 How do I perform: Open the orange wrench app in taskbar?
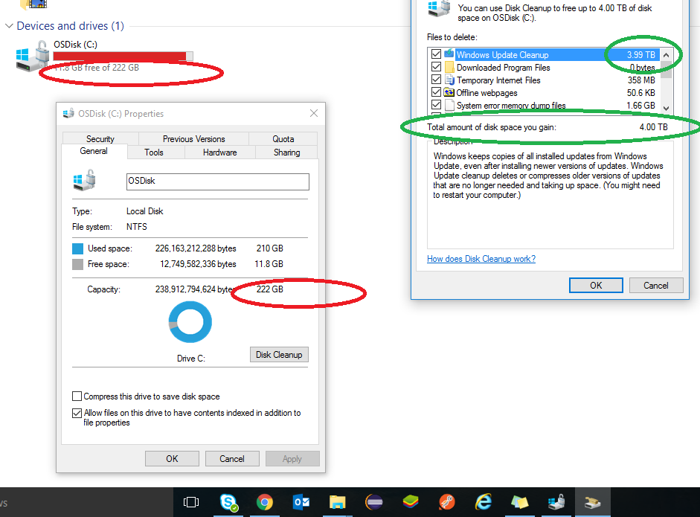tap(447, 502)
